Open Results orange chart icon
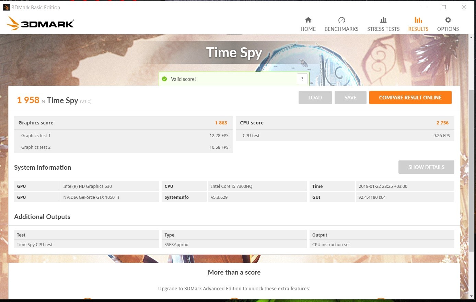The image size is (476, 302). click(x=418, y=20)
